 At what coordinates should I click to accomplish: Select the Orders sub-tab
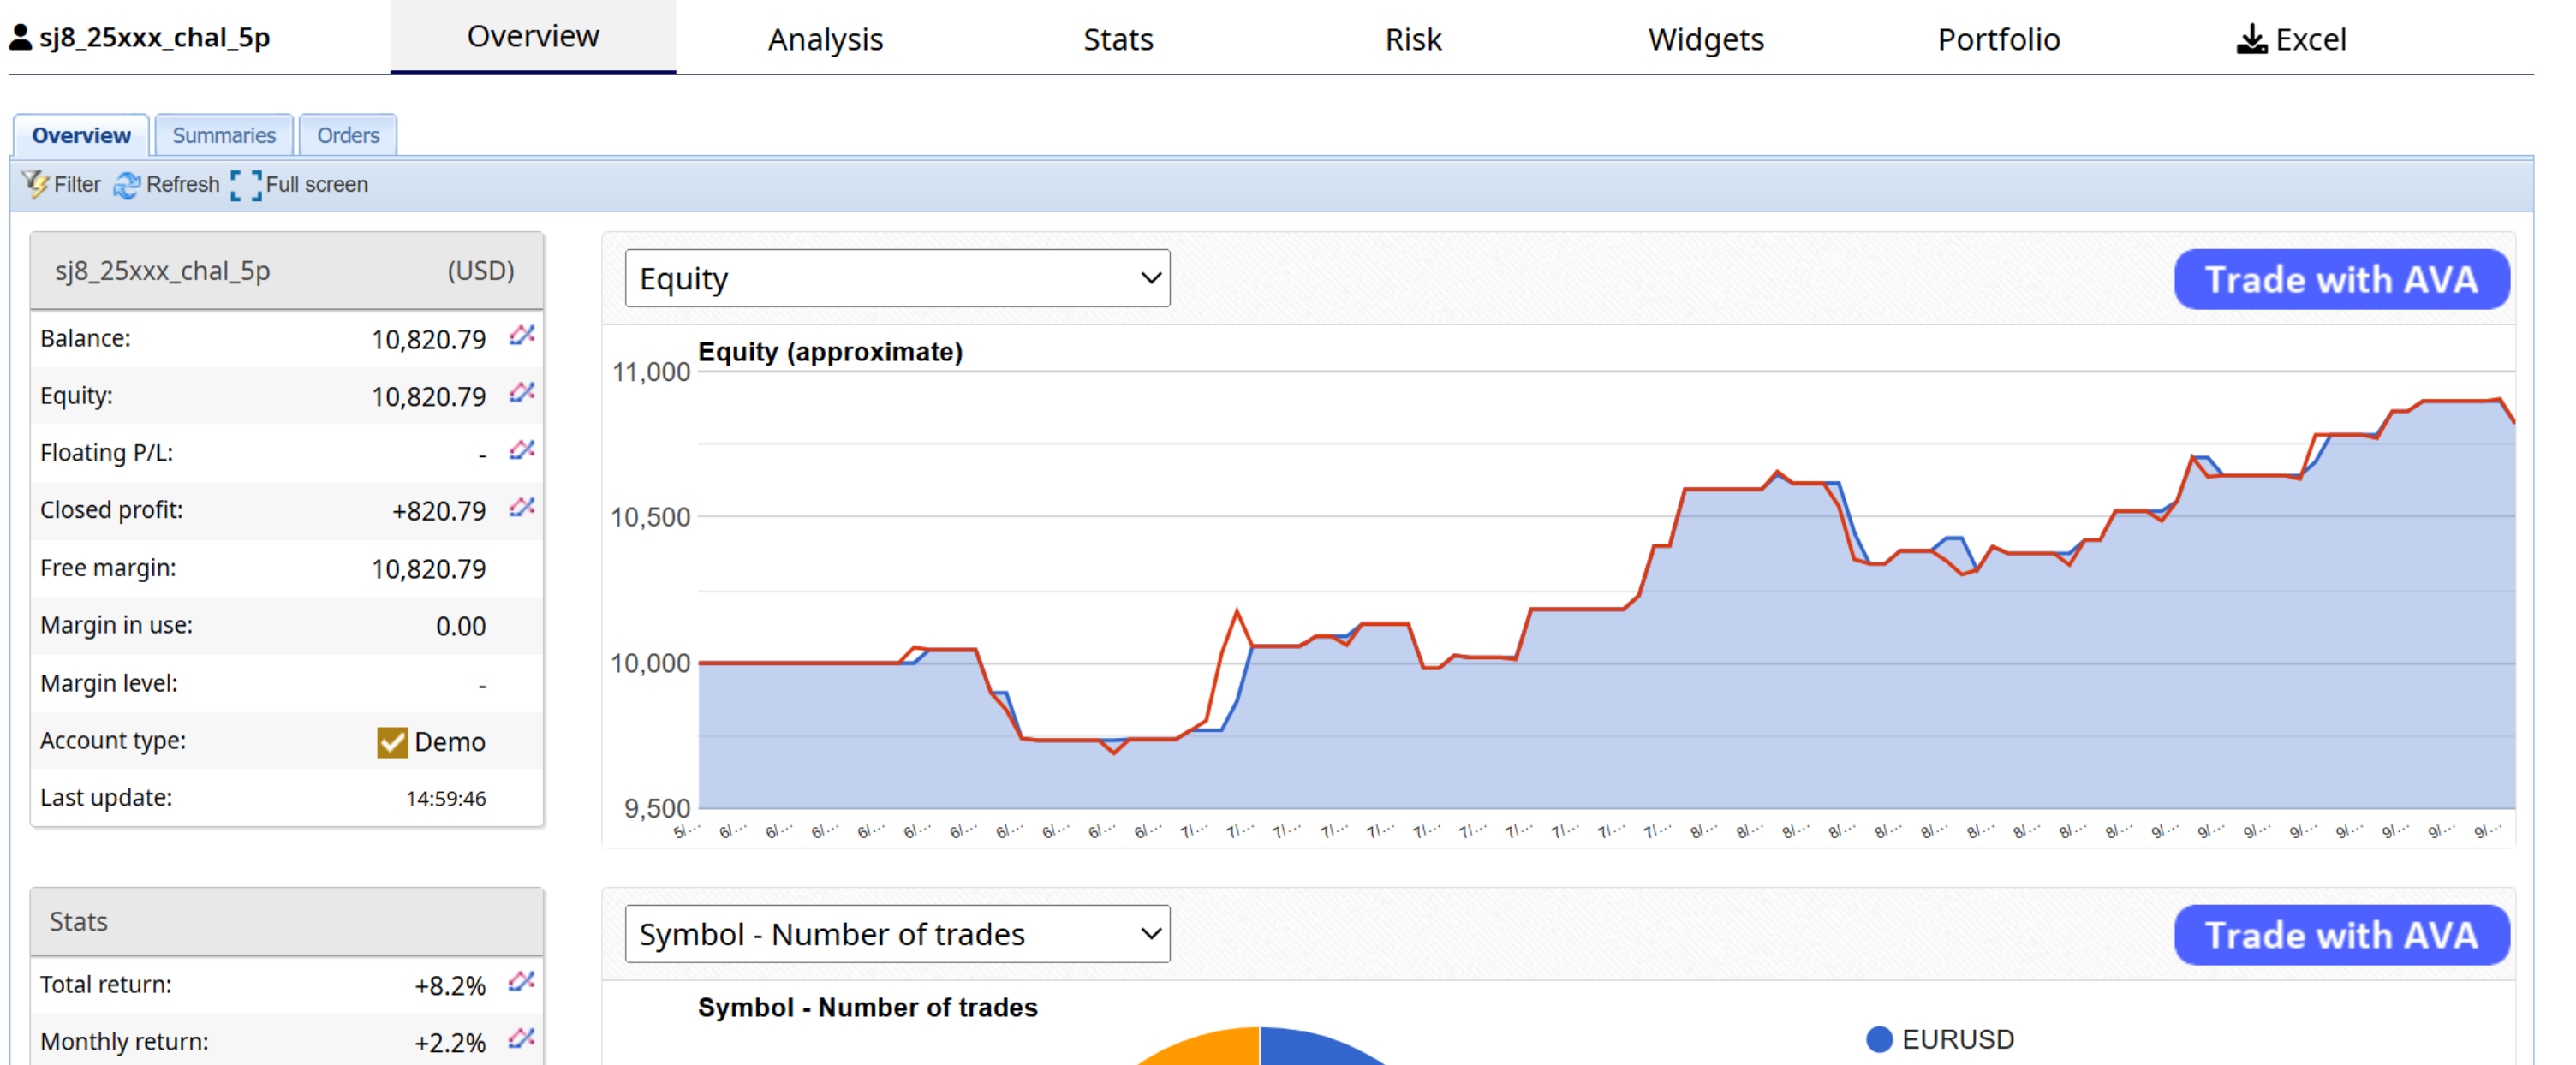point(348,135)
